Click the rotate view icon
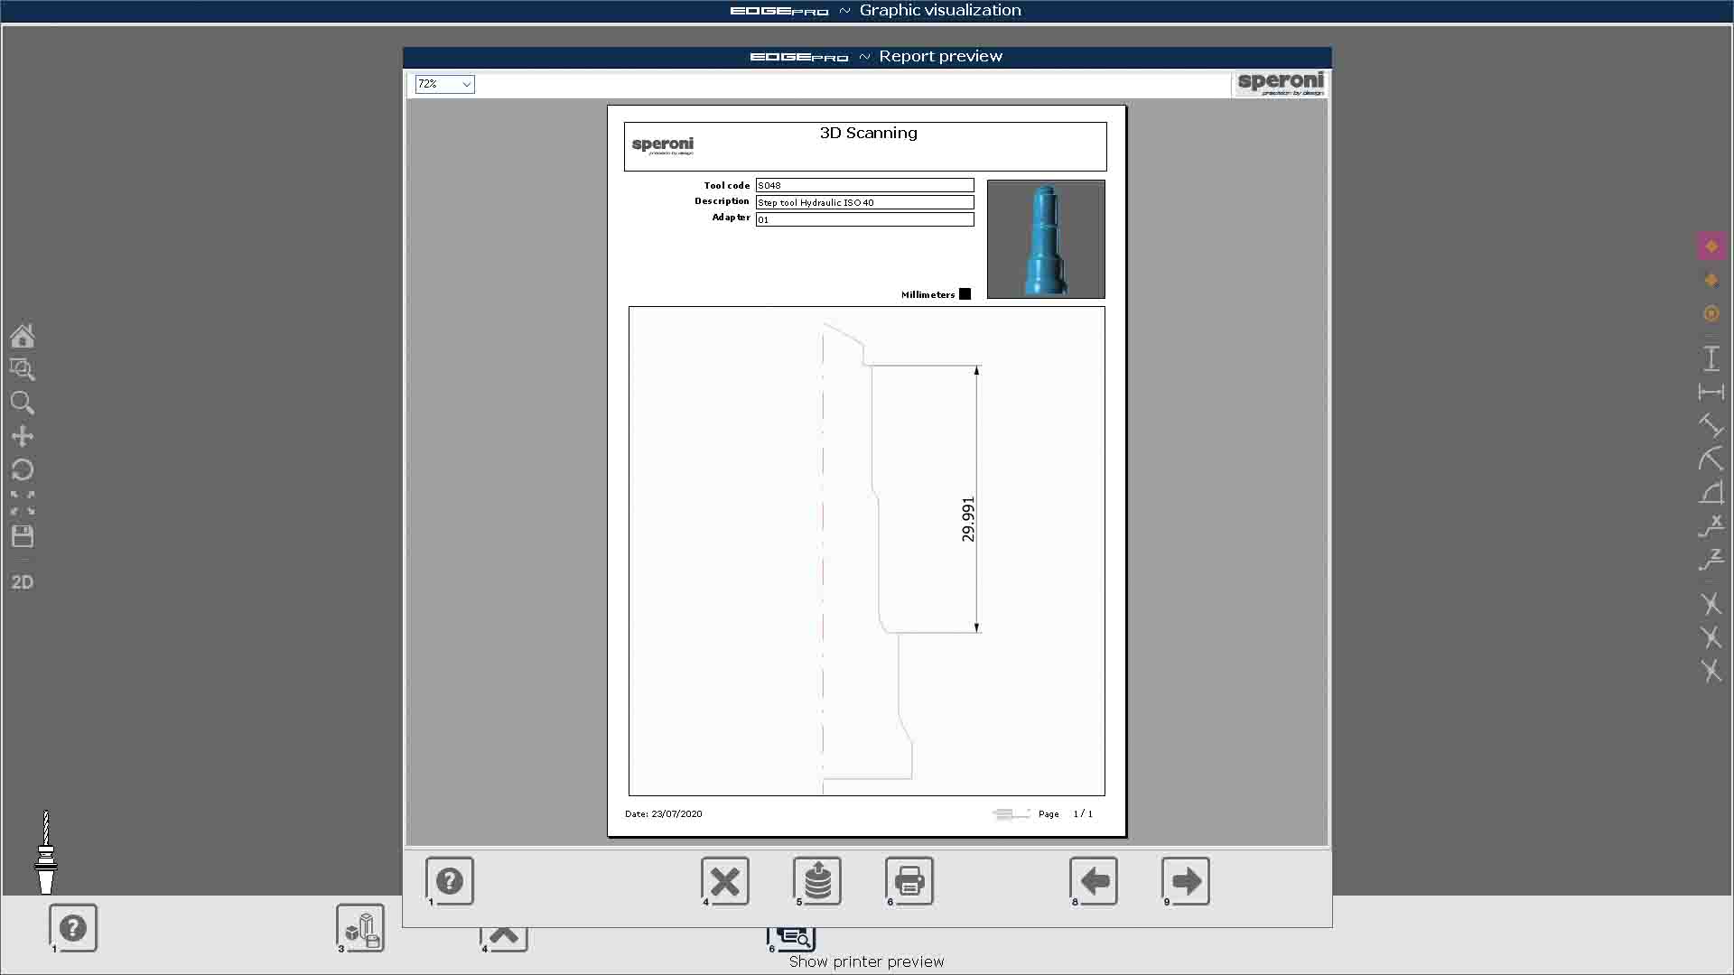The image size is (1734, 975). [x=23, y=469]
